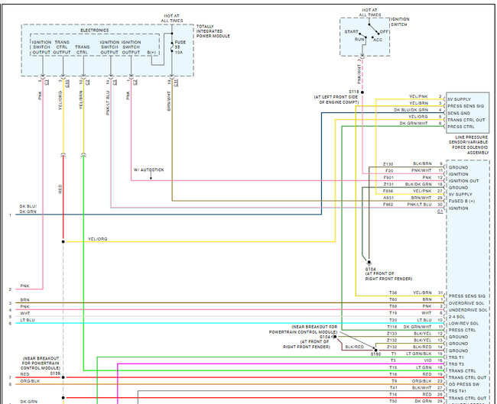Select the vertical YEL/BRN wire label
Screen dimensions: 497x404
click(81, 100)
